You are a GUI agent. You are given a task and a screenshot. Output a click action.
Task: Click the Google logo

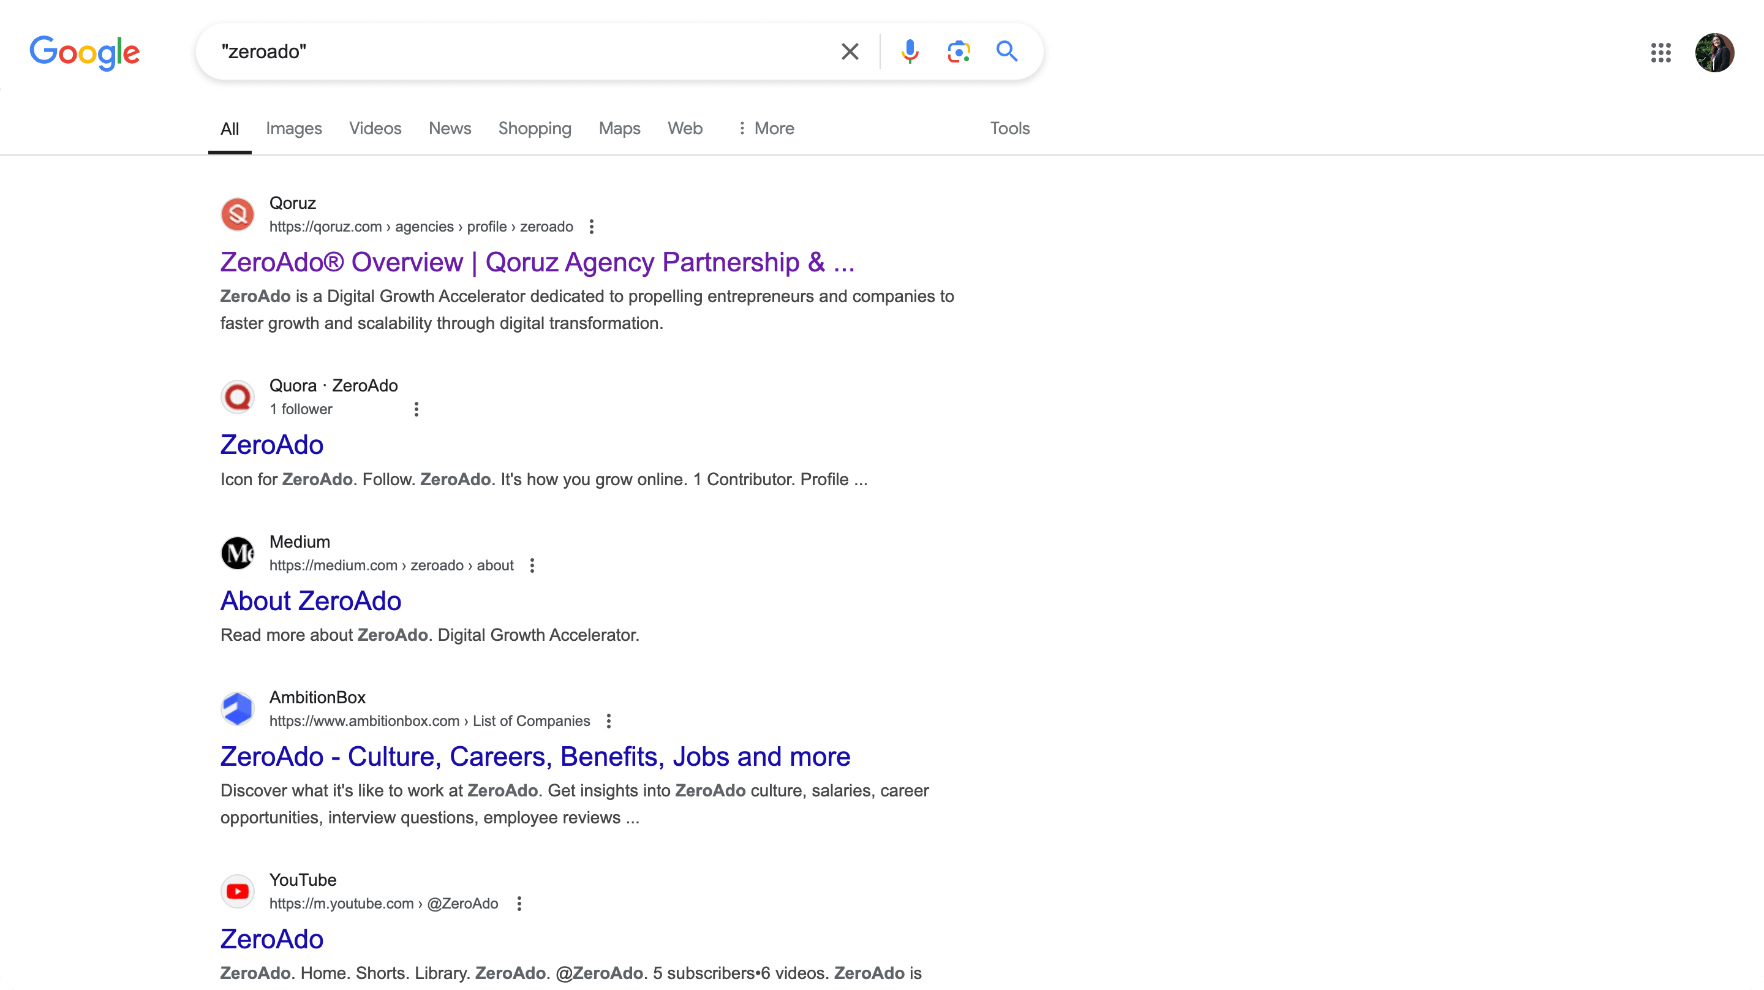(x=85, y=53)
